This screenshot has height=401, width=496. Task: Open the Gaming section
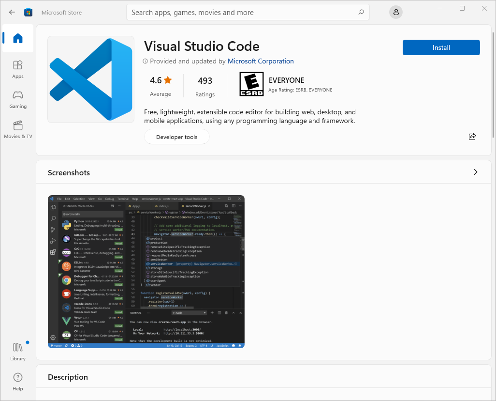(17, 99)
